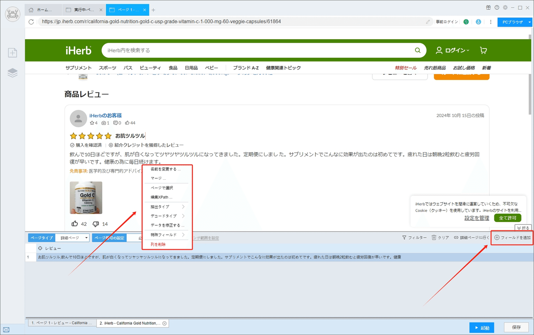Click the thumbs down icon with 14
Image resolution: width=534 pixels, height=335 pixels.
(x=96, y=223)
